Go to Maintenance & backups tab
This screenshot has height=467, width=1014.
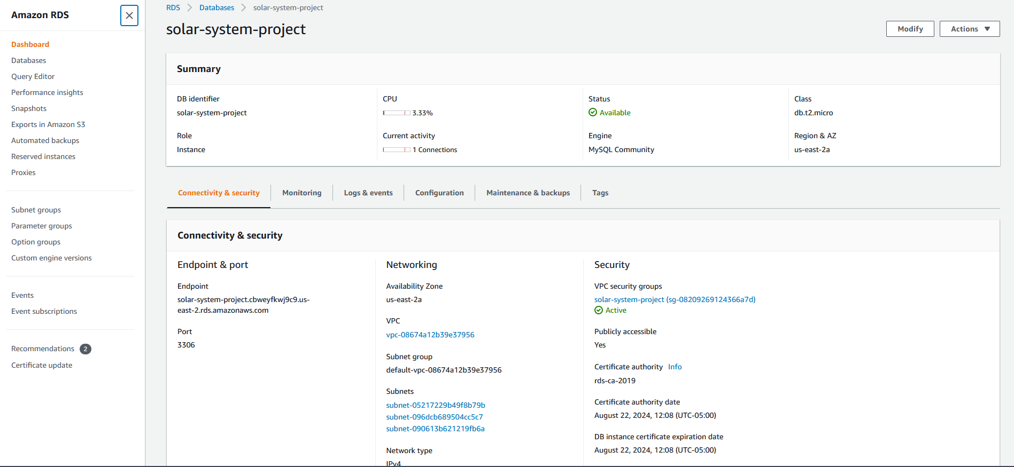pos(528,193)
